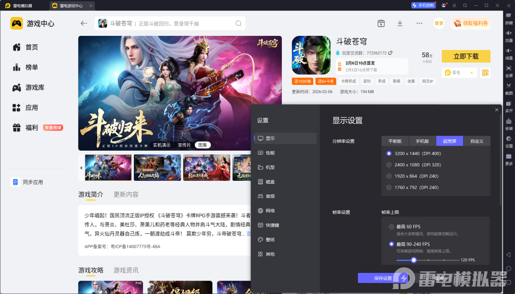Open the 机型 settings category
The height and width of the screenshot is (294, 515).
coord(285,167)
